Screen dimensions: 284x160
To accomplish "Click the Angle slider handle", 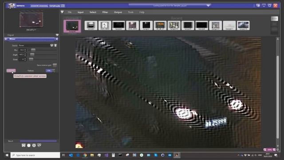I will (32, 55).
